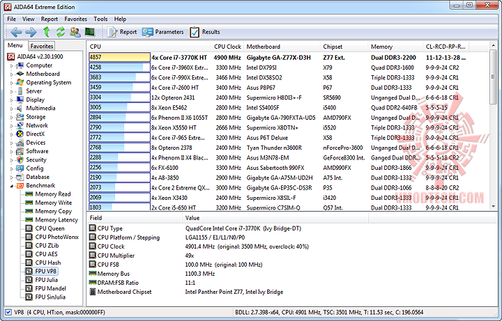Screen dimensions: 502x321
Task: Select the Storage tree icon
Action: tap(20, 117)
